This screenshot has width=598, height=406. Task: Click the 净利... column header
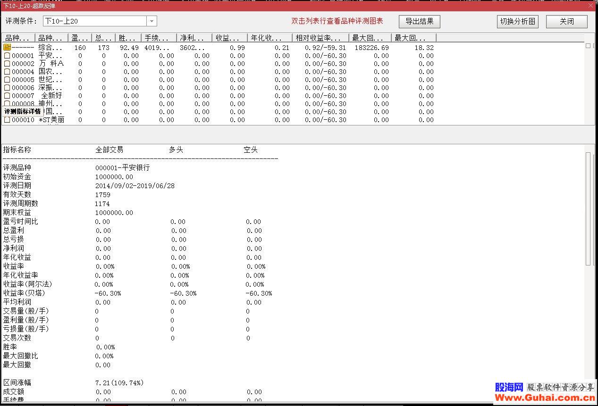point(194,38)
